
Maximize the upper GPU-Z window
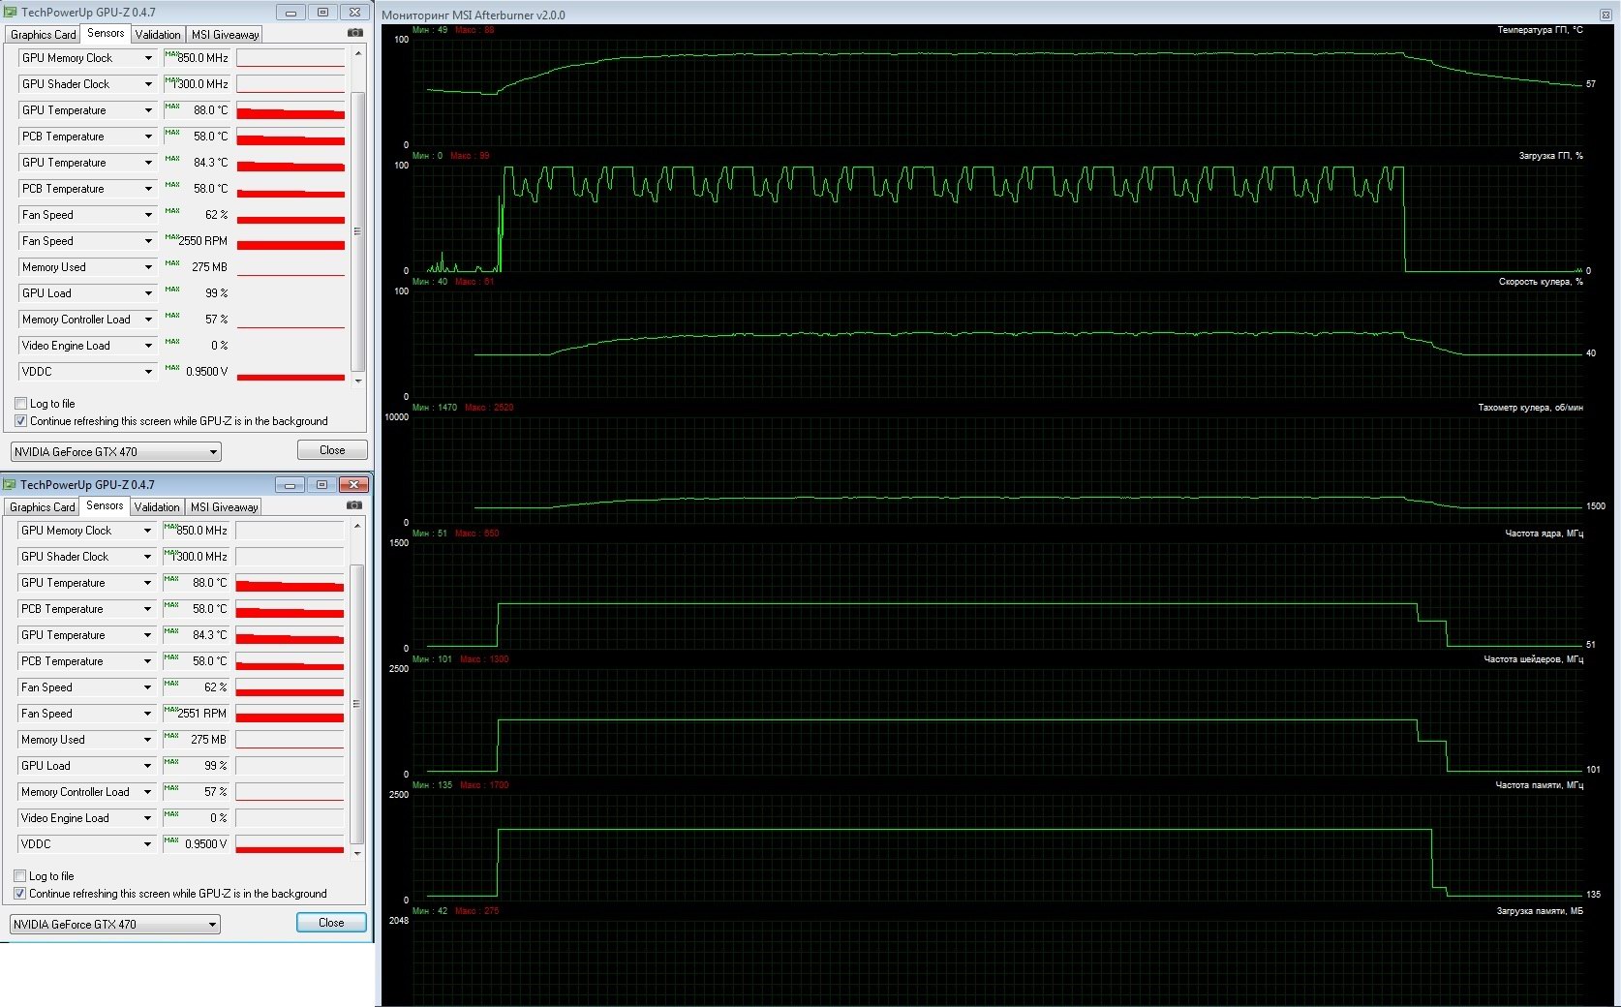pos(322,13)
